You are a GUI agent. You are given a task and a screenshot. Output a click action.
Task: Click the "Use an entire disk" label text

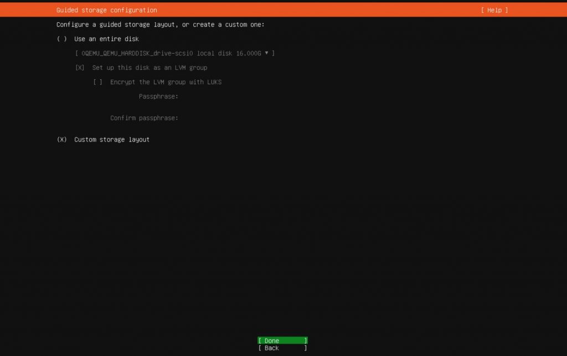click(106, 39)
